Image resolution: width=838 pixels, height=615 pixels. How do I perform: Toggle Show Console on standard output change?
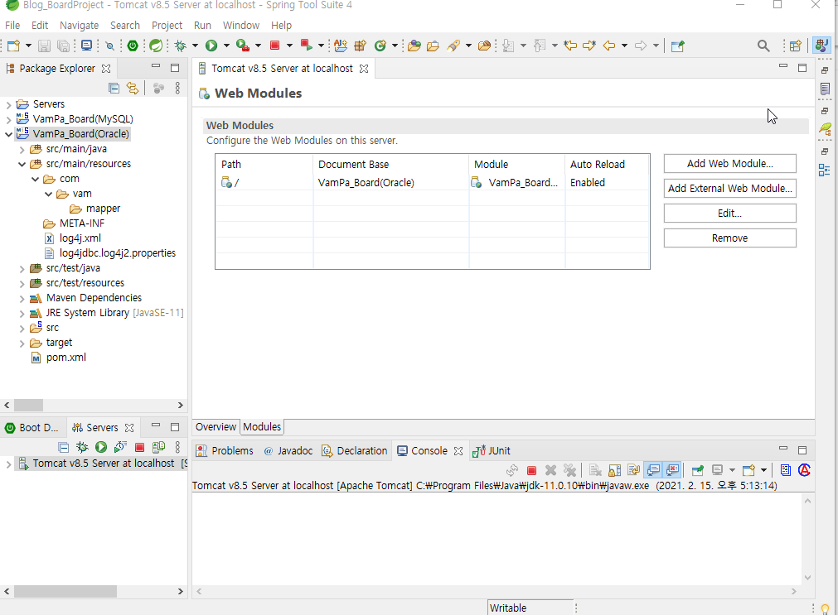[x=653, y=470]
